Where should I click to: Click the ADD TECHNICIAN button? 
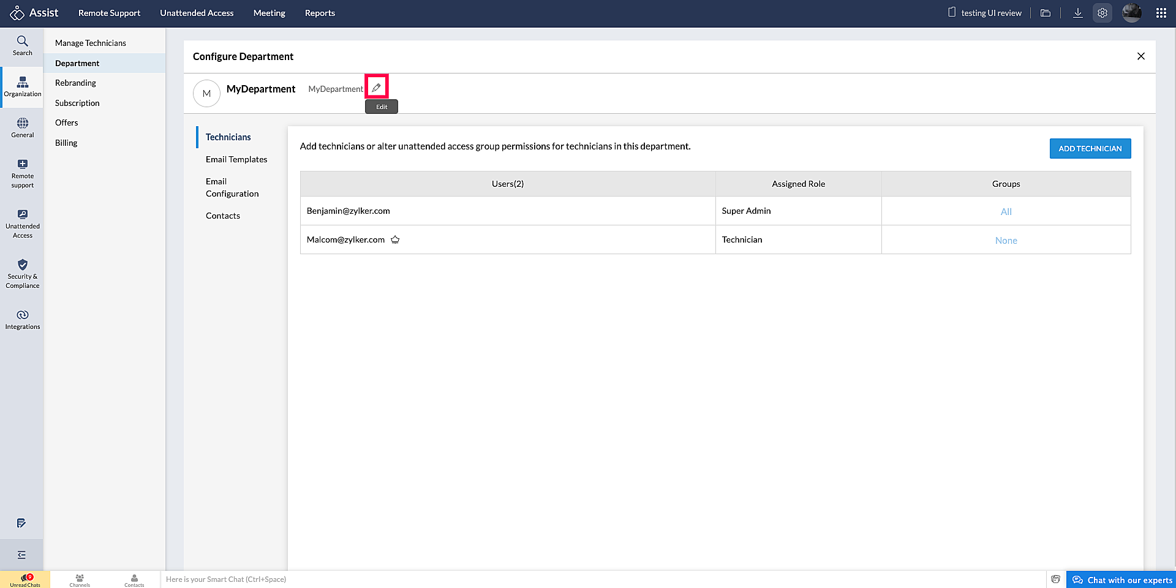(x=1090, y=149)
